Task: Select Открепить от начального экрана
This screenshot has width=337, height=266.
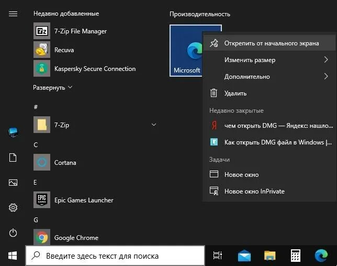Action: tap(269, 43)
